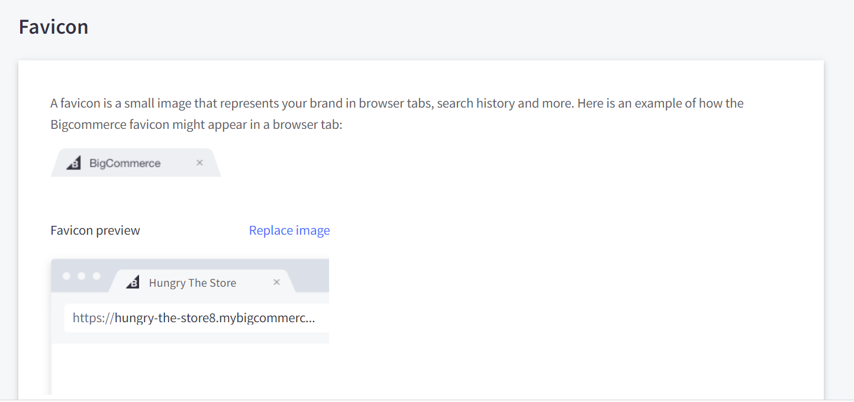Click the middle window dot in the preview

[82, 276]
